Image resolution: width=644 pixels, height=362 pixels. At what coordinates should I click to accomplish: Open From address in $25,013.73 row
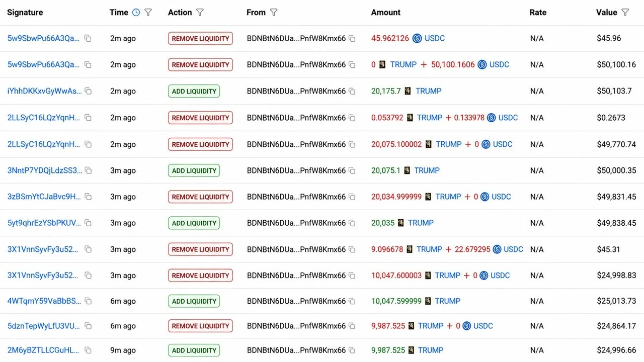click(296, 301)
